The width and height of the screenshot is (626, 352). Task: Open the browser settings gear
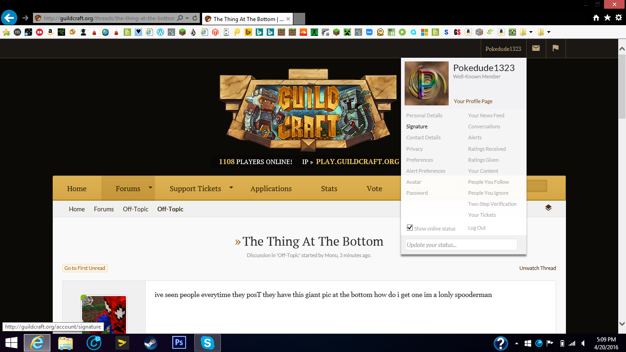[618, 18]
